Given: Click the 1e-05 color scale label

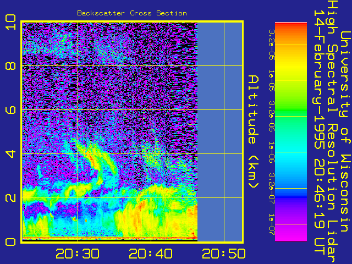Looking at the screenshot, I should [272, 80].
